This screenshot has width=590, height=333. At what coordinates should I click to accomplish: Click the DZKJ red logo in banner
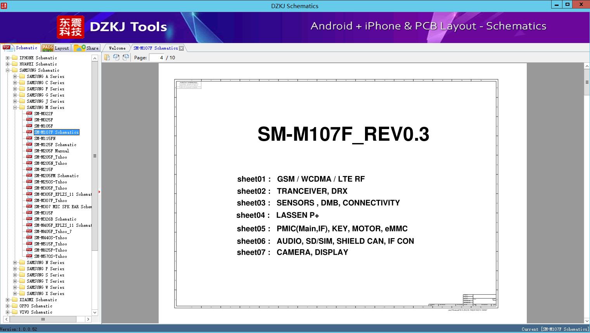click(70, 27)
